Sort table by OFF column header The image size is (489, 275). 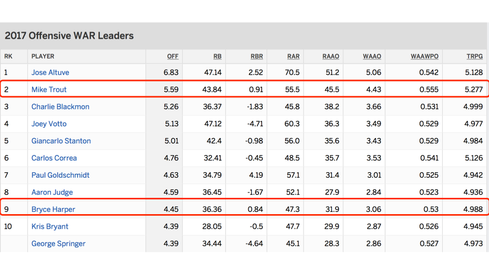coord(172,56)
